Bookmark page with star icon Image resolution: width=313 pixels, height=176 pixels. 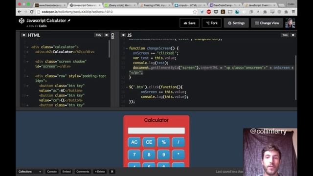[x=195, y=12]
